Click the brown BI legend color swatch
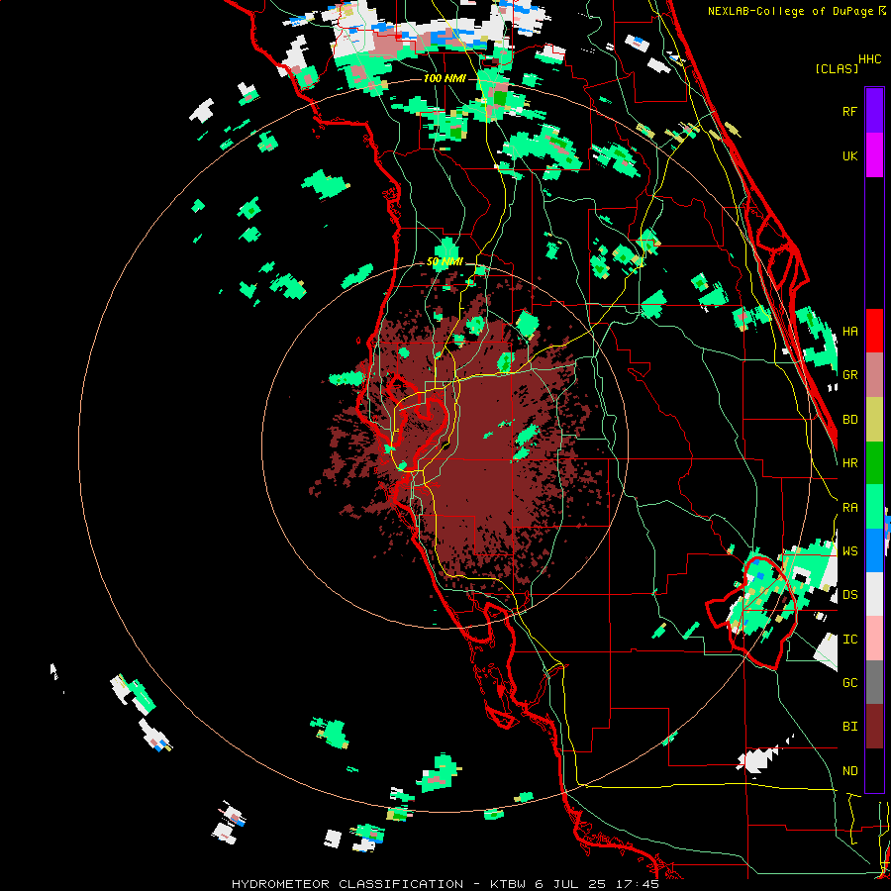 click(x=874, y=727)
